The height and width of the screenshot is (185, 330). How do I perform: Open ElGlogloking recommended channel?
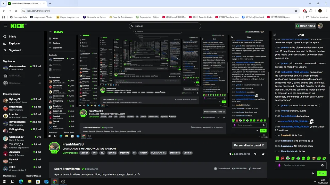(x=22, y=131)
